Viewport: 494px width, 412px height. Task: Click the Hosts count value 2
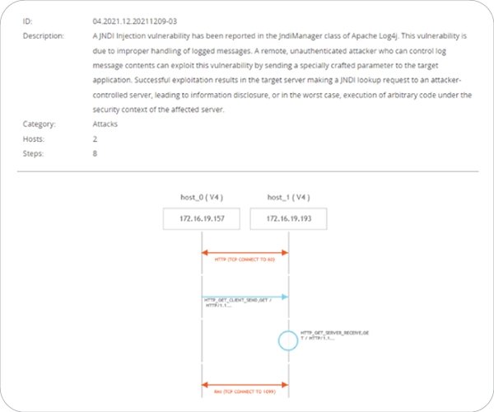[96, 138]
